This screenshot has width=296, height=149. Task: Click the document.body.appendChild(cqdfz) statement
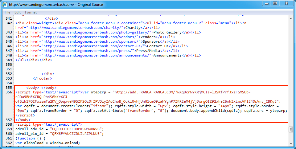point(207,111)
